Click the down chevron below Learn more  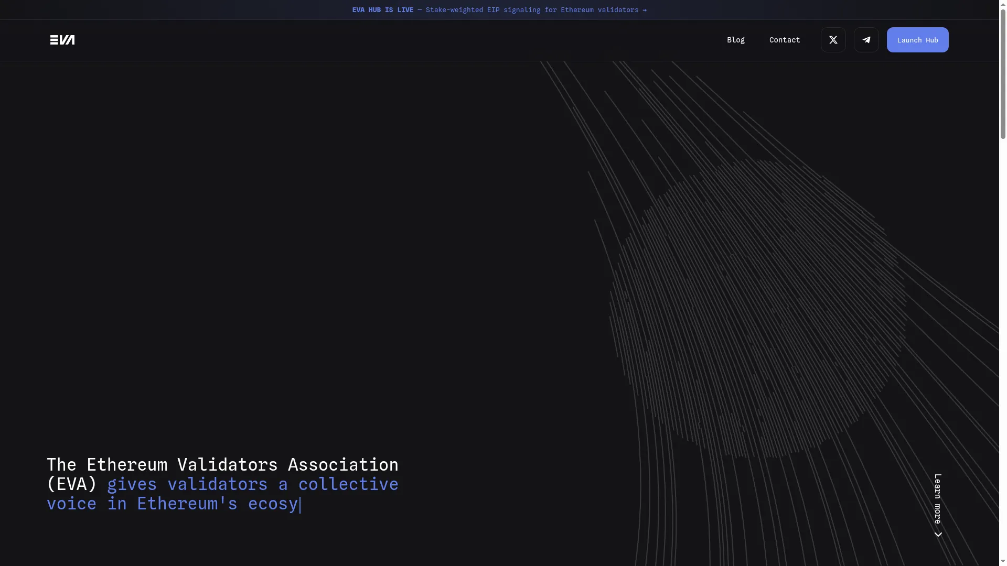click(x=938, y=535)
